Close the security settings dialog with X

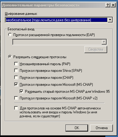(113, 5)
